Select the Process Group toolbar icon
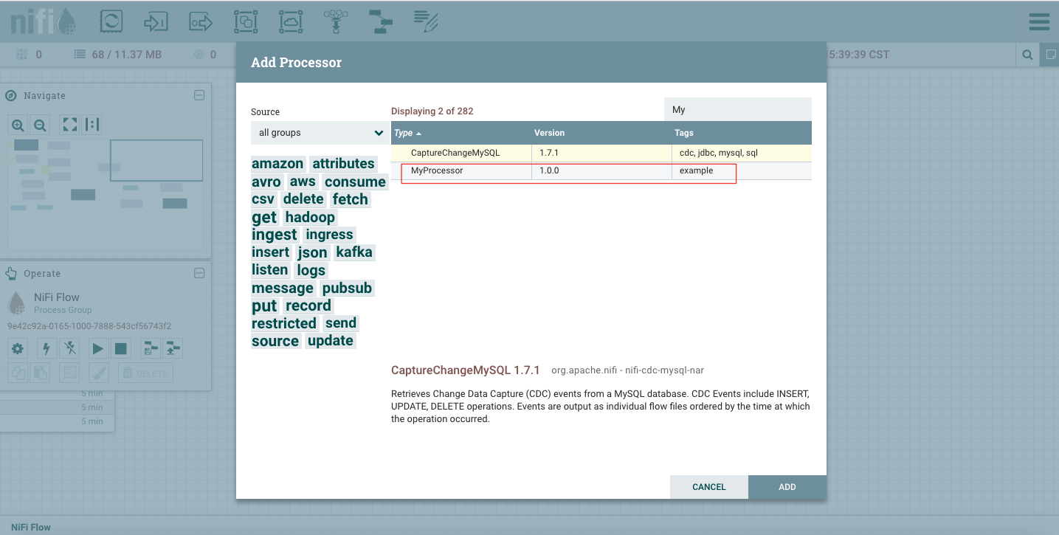The height and width of the screenshot is (535, 1059). point(246,22)
